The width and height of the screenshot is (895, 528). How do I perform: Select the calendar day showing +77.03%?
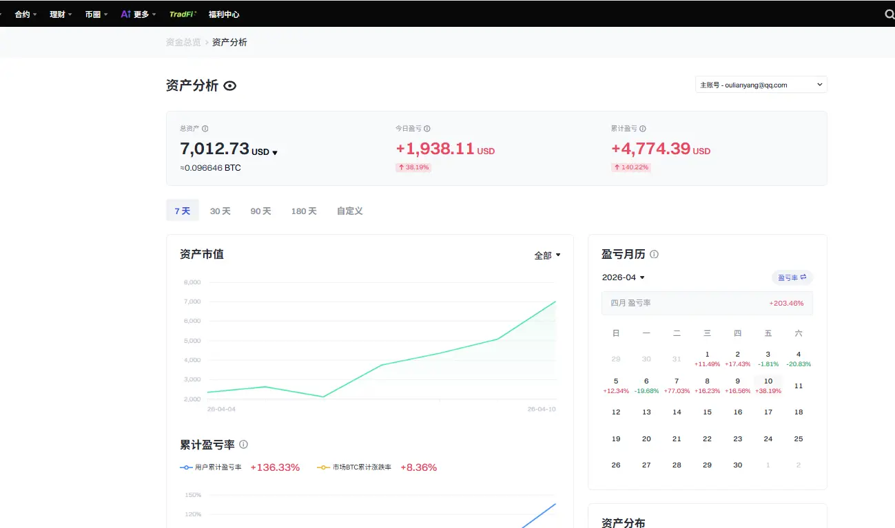pyautogui.click(x=677, y=386)
